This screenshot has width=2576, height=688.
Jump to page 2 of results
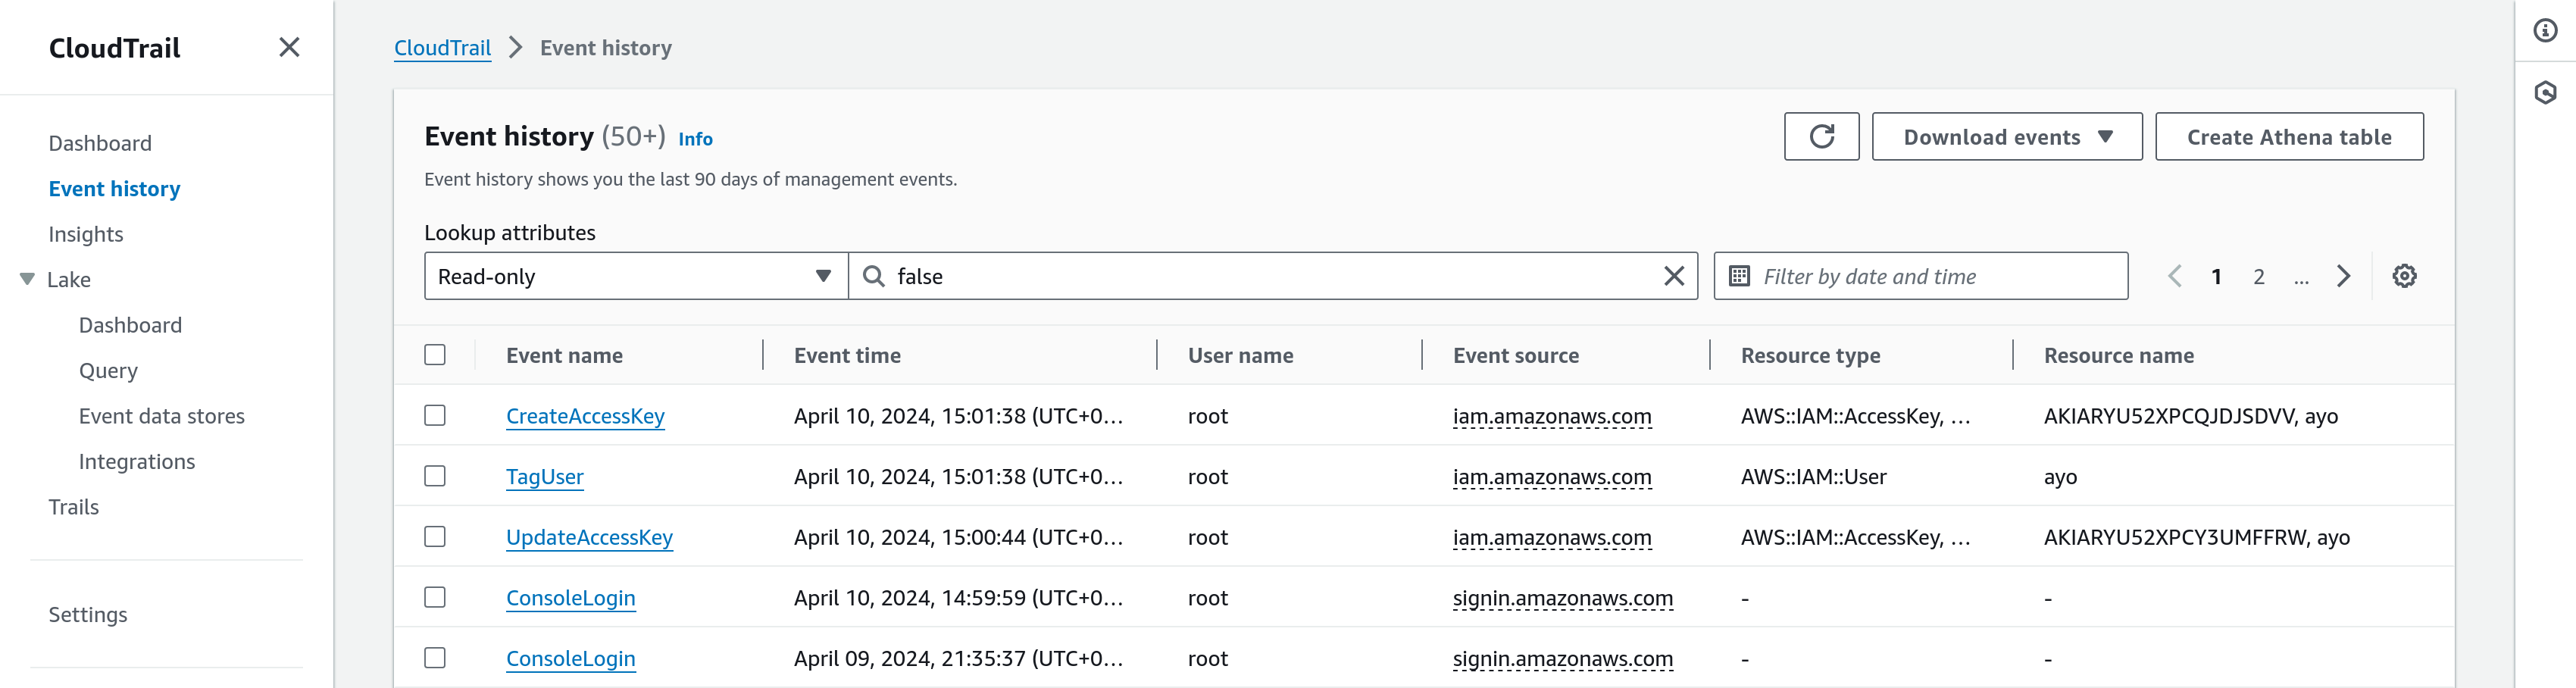pos(2258,277)
